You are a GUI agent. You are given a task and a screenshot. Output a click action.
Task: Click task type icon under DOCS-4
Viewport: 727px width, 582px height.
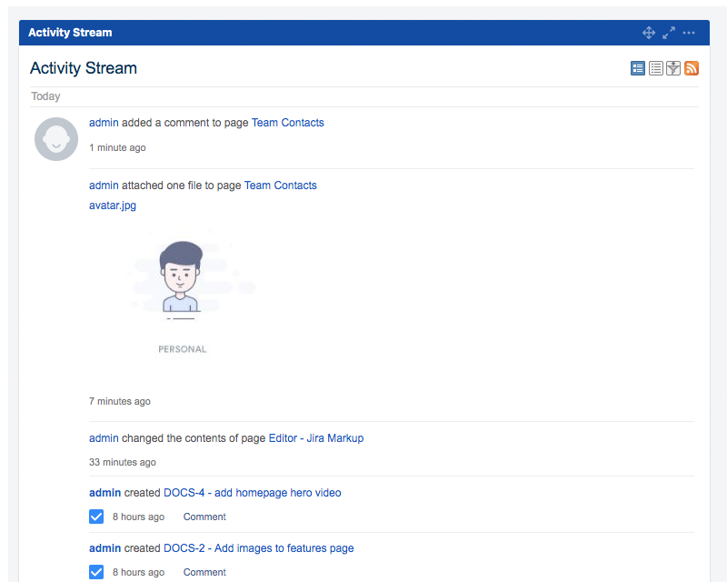click(x=96, y=517)
